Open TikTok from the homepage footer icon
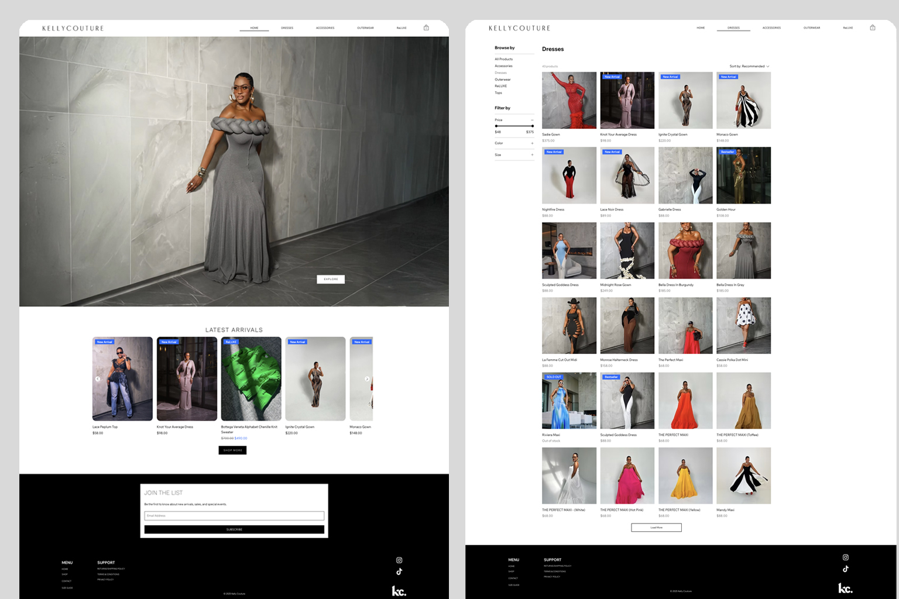This screenshot has height=599, width=899. (x=399, y=572)
